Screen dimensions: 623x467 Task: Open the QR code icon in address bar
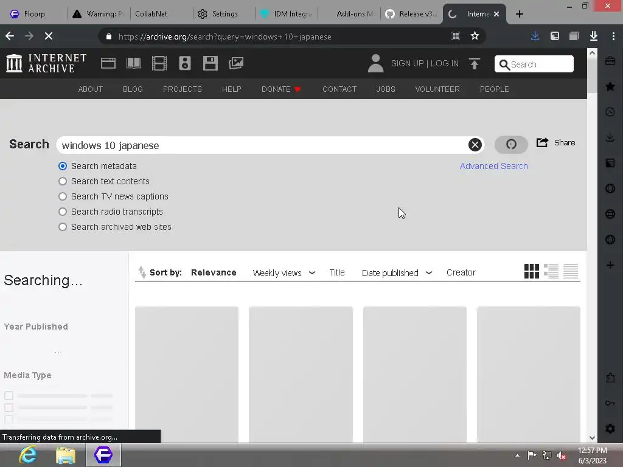(x=456, y=36)
